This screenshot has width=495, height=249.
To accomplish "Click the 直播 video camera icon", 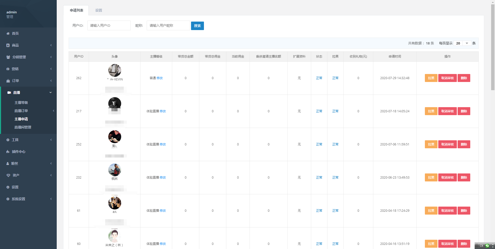I will coord(9,93).
